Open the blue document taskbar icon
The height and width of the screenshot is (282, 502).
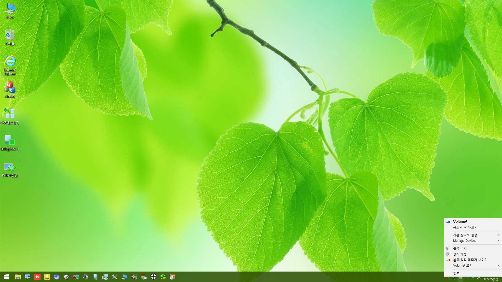click(x=95, y=277)
